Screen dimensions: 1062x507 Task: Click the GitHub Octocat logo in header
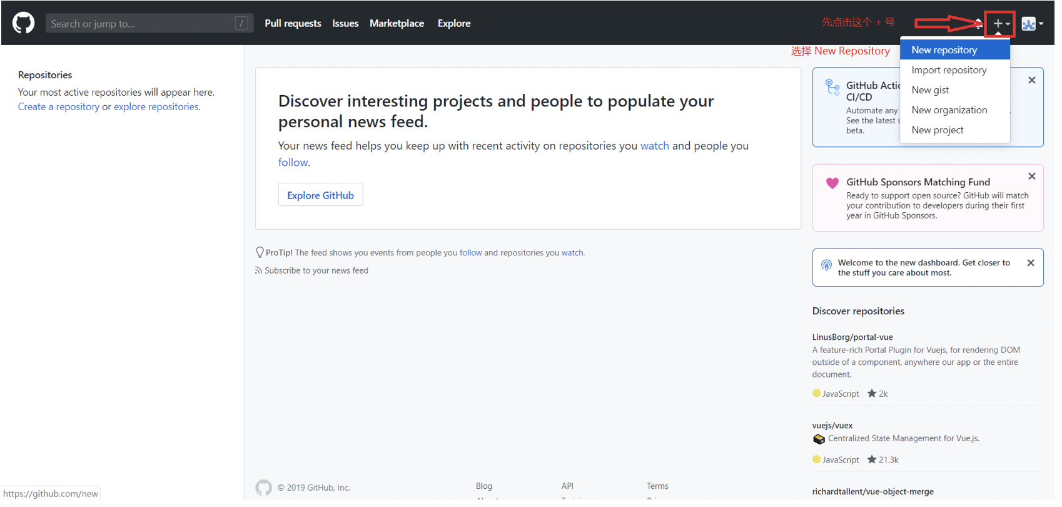click(x=24, y=23)
